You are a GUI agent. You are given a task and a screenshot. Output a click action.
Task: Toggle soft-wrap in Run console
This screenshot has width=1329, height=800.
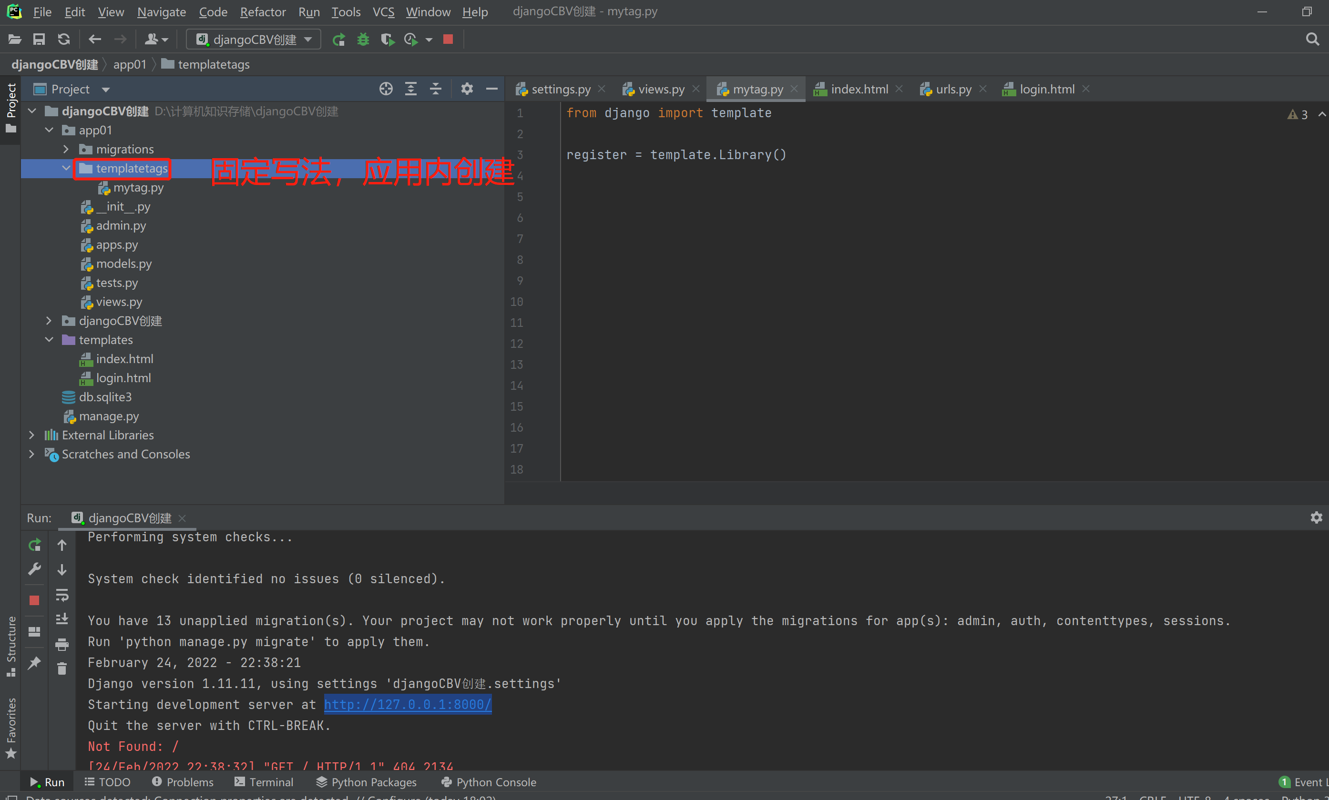(62, 595)
